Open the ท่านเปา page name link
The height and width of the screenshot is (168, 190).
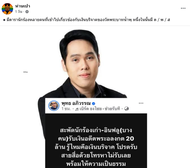click(x=23, y=6)
